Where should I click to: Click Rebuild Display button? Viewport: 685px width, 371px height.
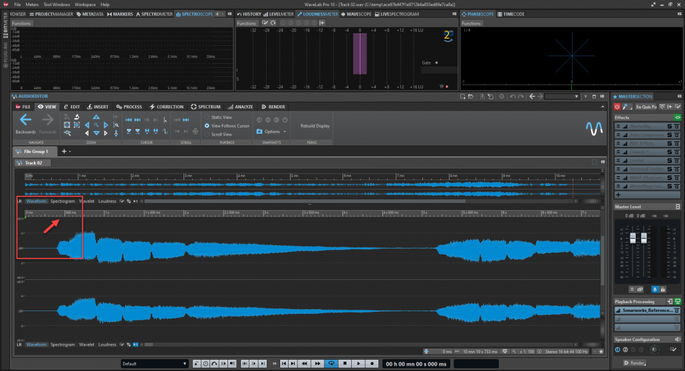[315, 126]
